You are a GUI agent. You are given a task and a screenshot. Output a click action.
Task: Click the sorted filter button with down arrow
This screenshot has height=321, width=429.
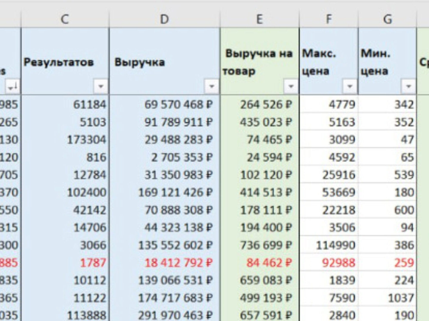pyautogui.click(x=13, y=86)
